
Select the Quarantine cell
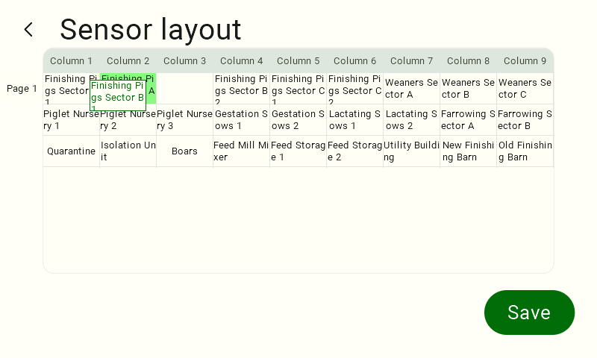[x=71, y=151]
